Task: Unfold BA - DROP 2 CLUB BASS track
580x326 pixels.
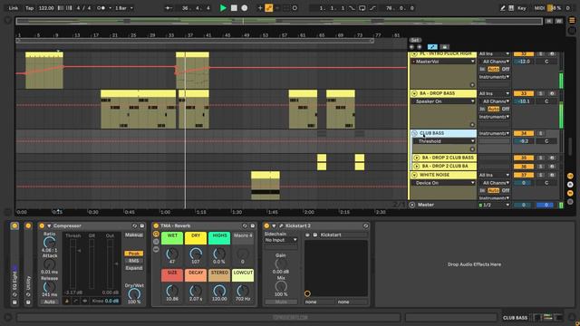Action: (417, 158)
